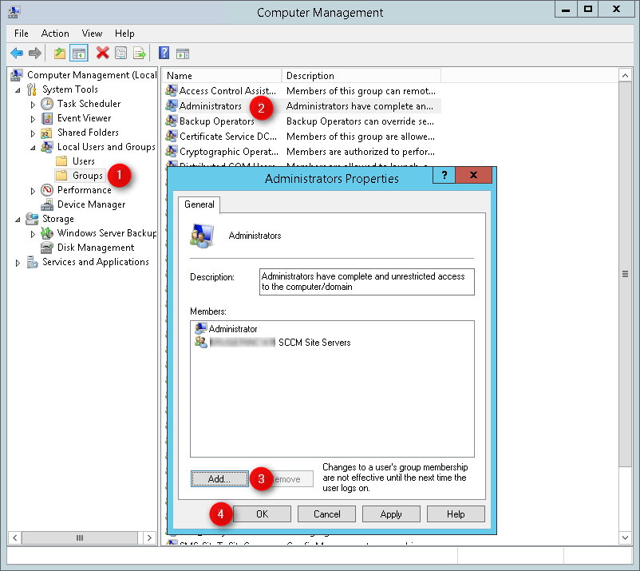Click the Description column header
This screenshot has height=571, width=640.
(361, 76)
